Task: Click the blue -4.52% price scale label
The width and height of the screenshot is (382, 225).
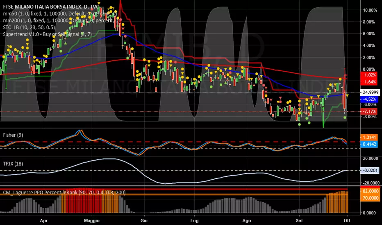Action: click(369, 99)
